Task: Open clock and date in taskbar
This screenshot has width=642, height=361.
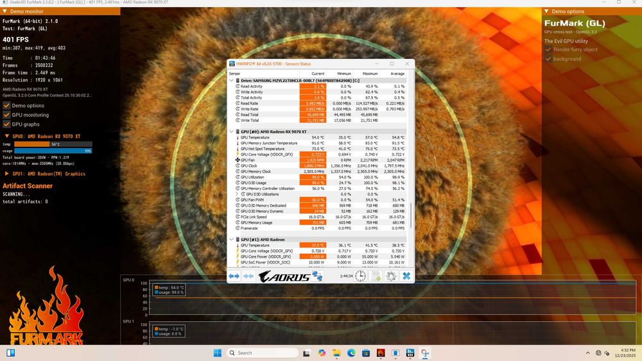Action: [625, 353]
